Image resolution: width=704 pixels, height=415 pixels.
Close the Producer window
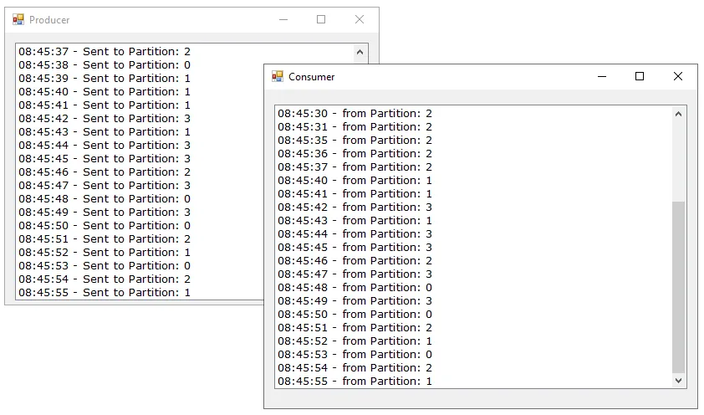coord(360,19)
